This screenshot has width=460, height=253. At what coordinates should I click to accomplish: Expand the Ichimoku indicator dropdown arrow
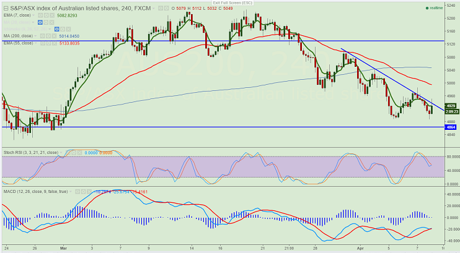[50, 29]
